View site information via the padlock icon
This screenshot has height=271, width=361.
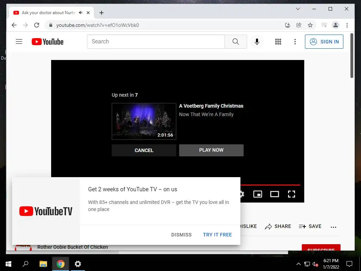(x=51, y=25)
